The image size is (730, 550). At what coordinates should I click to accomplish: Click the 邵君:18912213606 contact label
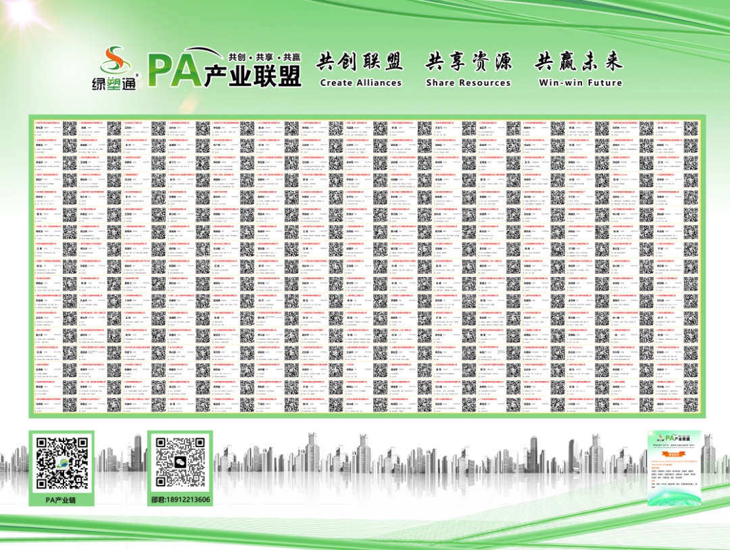point(180,500)
